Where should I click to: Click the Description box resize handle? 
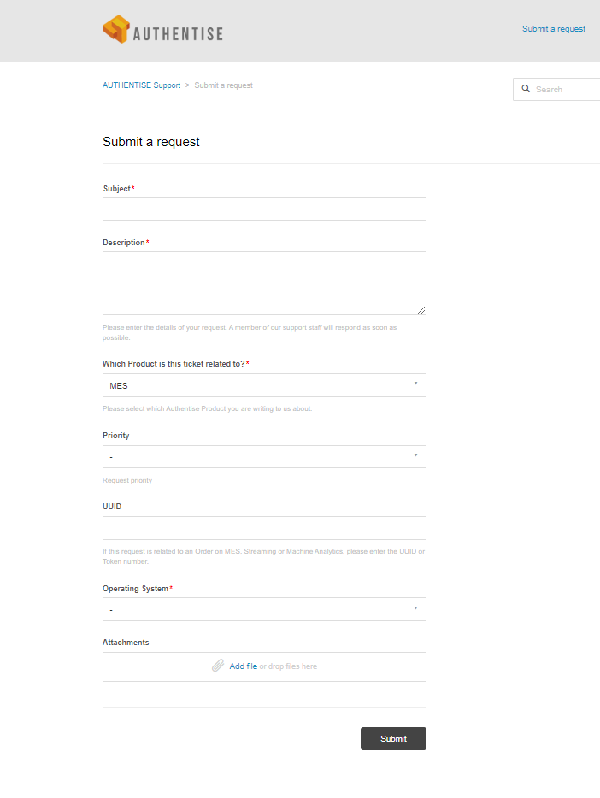tap(421, 310)
